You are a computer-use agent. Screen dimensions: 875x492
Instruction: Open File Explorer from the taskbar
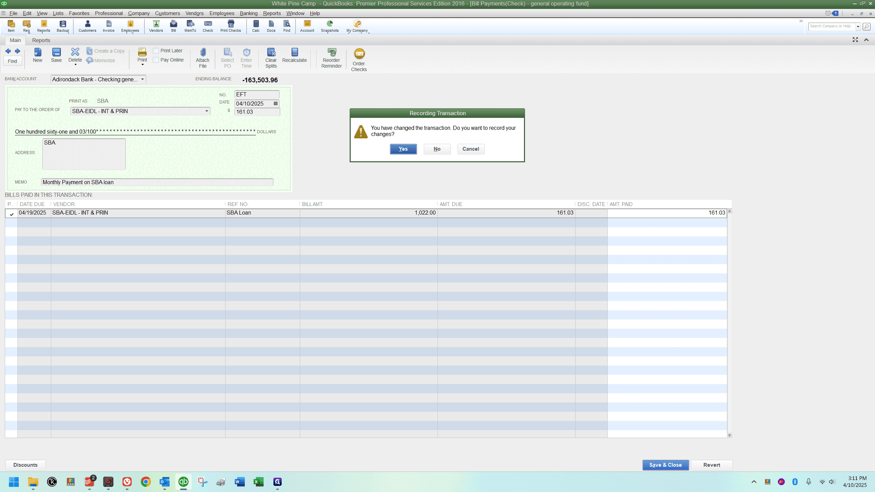click(33, 482)
